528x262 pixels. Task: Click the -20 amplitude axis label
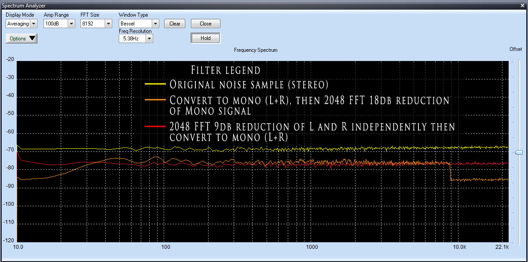[10, 60]
